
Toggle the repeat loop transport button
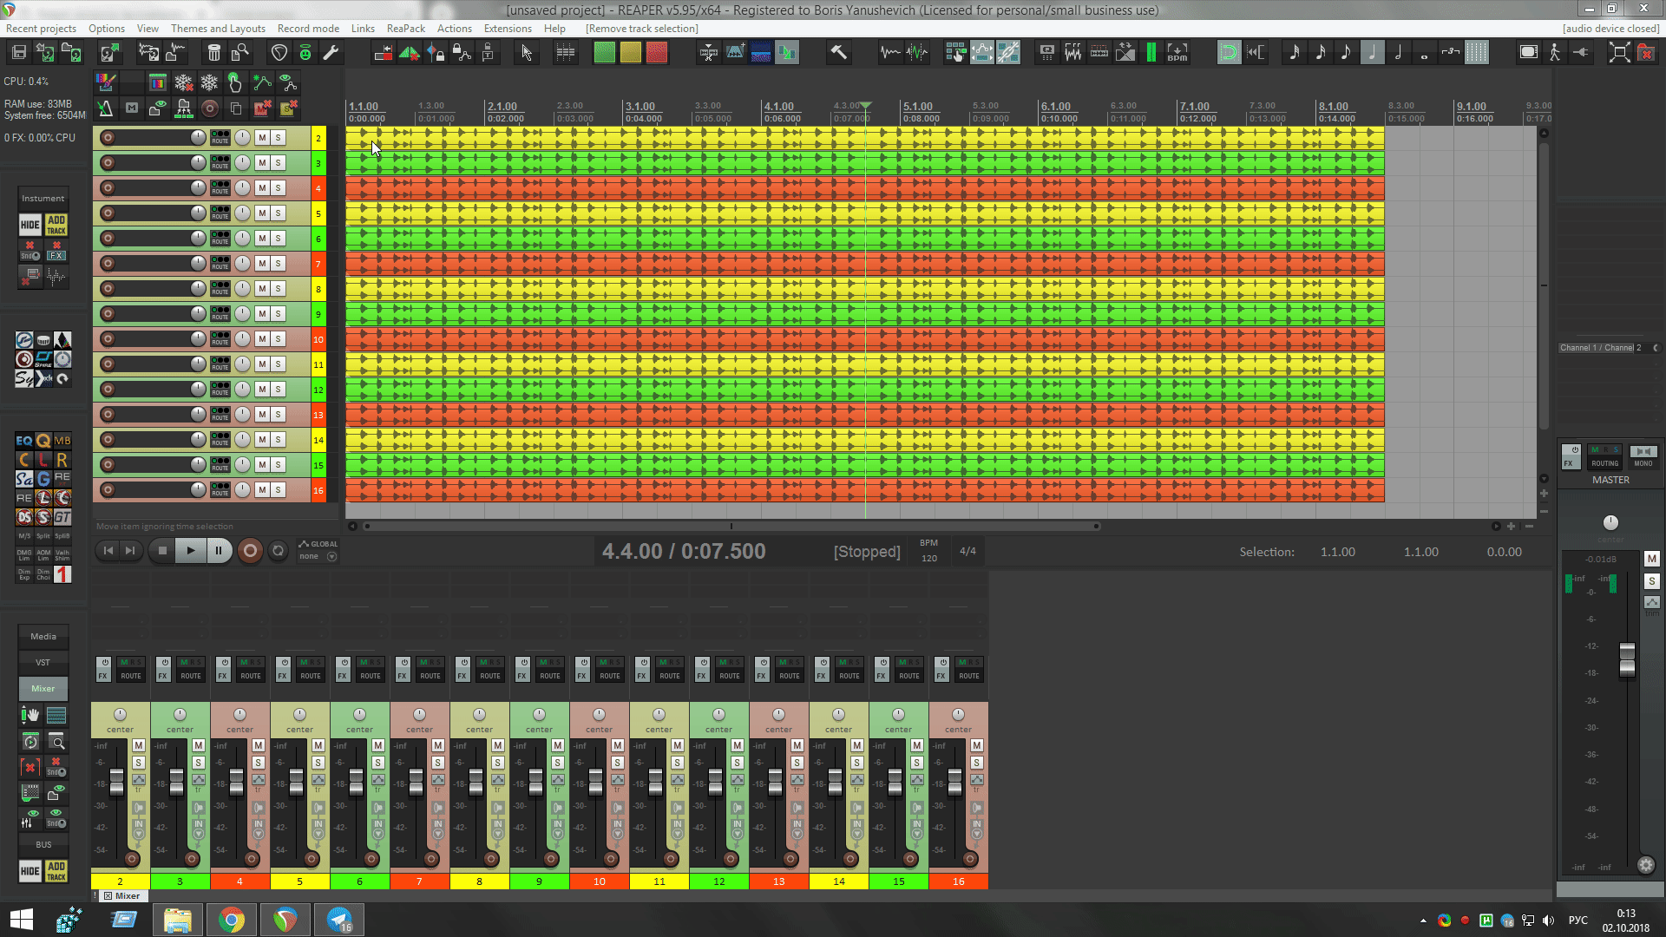pos(278,550)
